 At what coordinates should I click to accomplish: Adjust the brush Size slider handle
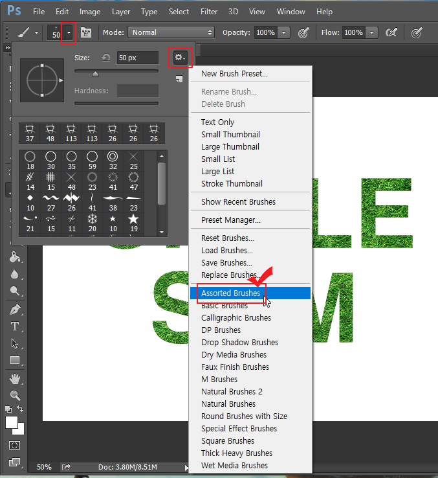(x=95, y=74)
